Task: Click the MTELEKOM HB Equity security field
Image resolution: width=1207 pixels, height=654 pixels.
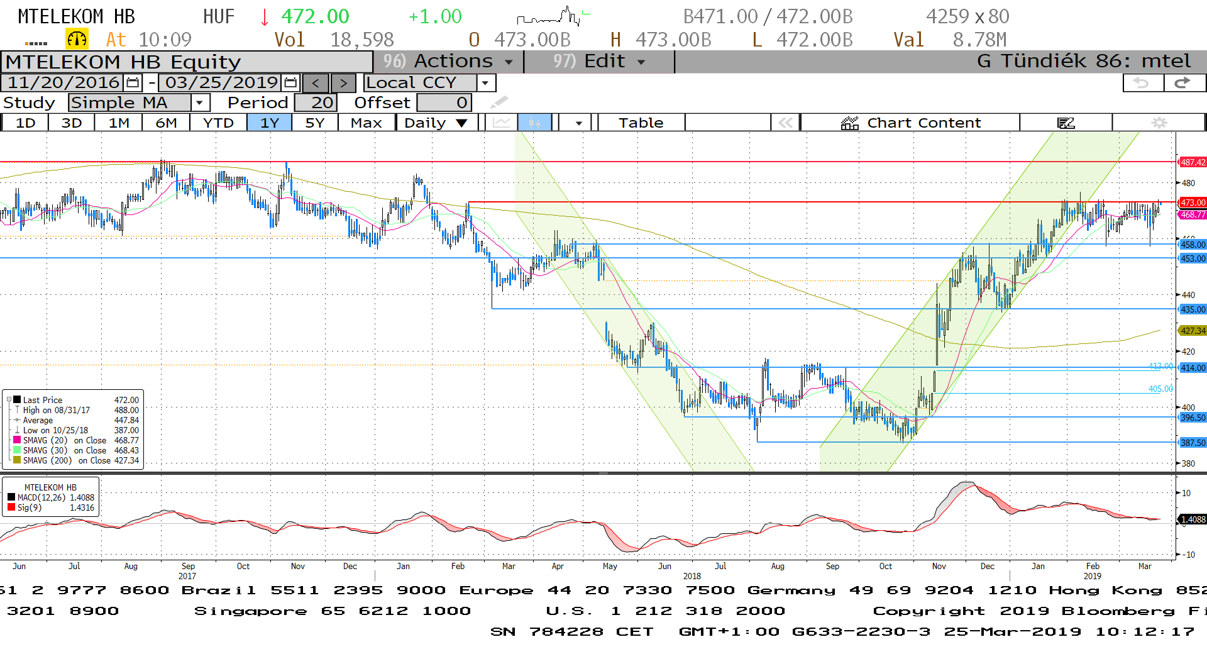Action: pyautogui.click(x=187, y=62)
